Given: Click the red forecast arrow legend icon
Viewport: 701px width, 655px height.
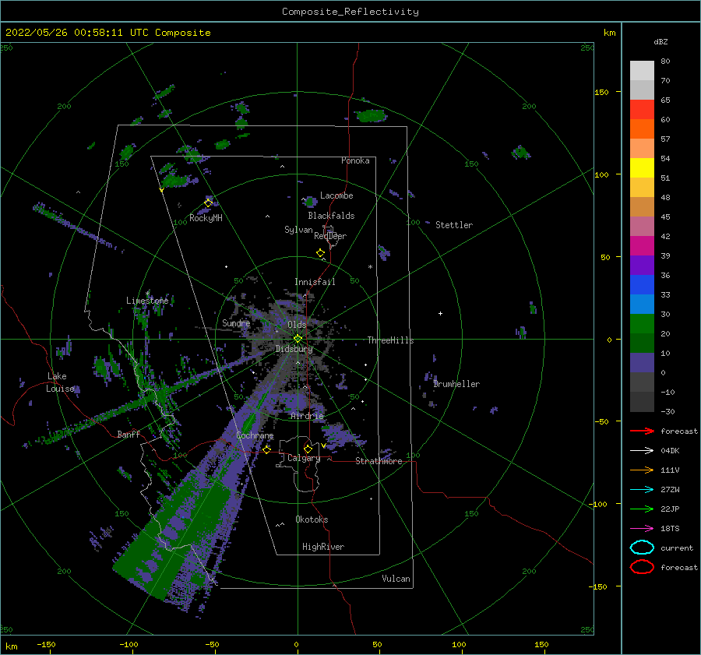Looking at the screenshot, I should click(642, 431).
